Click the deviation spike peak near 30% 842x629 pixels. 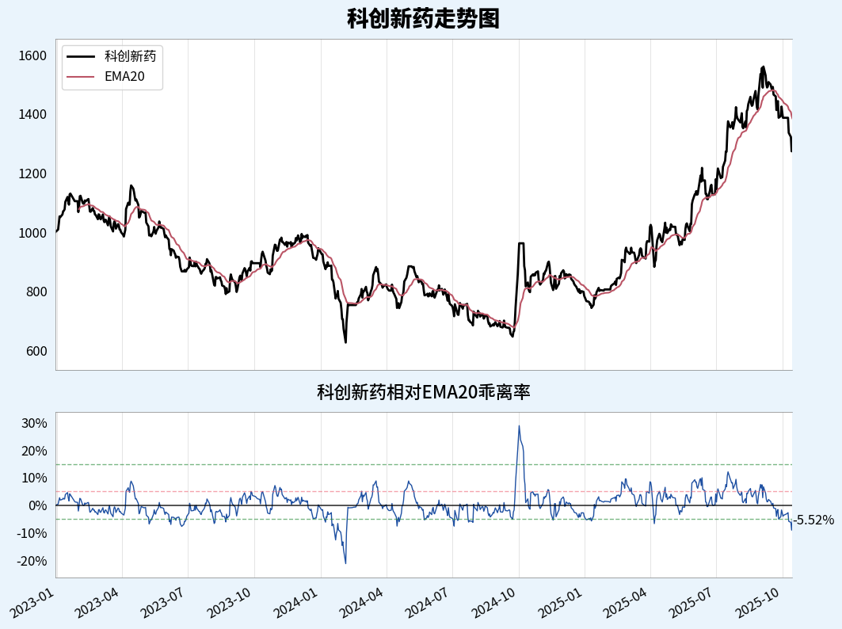tap(519, 426)
